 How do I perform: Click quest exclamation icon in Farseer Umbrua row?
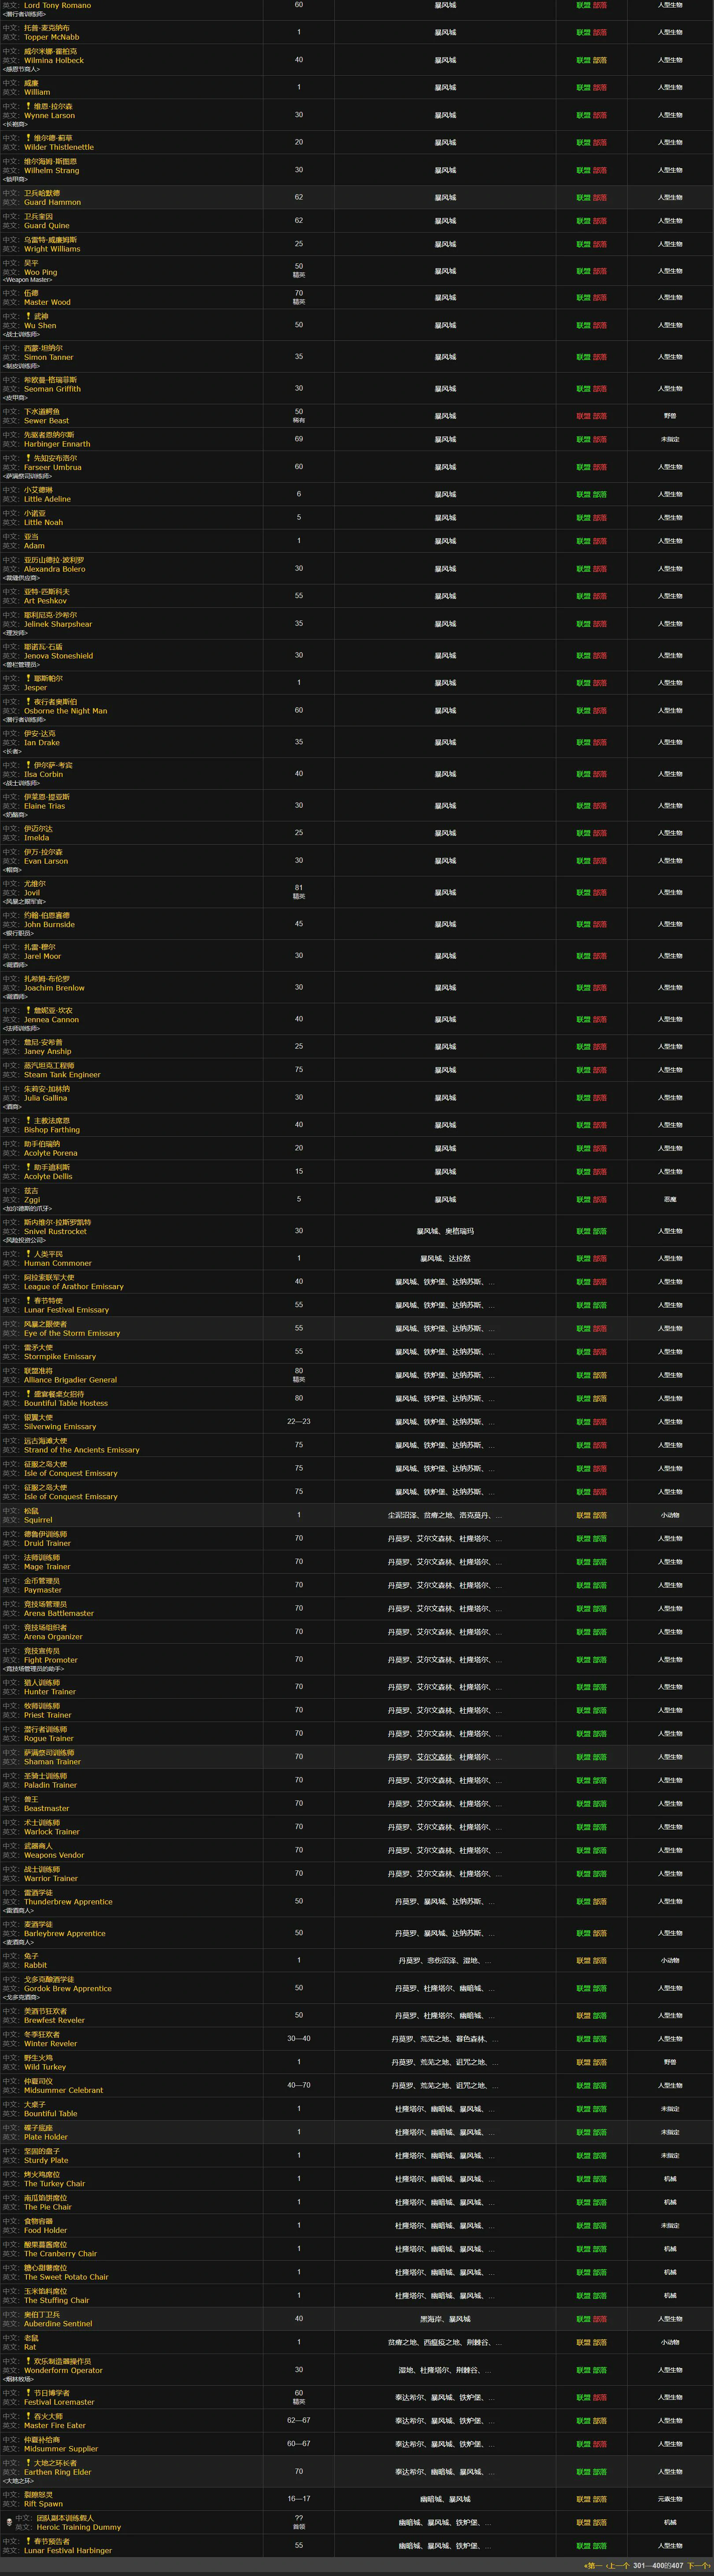point(28,458)
